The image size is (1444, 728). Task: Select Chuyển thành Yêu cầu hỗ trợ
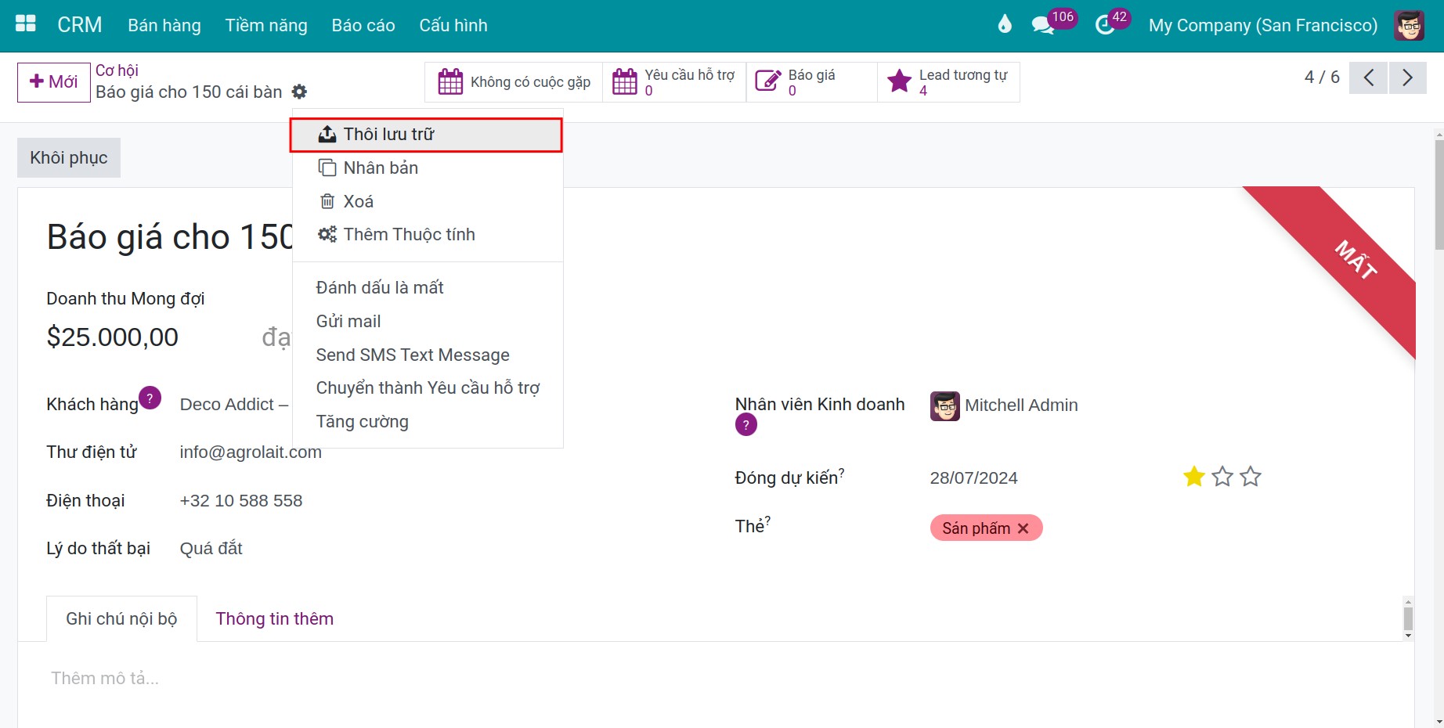click(427, 388)
